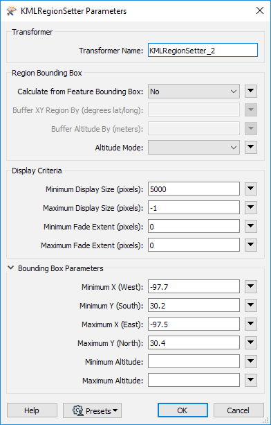Open arrow menu for Maximum Fade Extent
The height and width of the screenshot is (425, 271).
click(251, 245)
